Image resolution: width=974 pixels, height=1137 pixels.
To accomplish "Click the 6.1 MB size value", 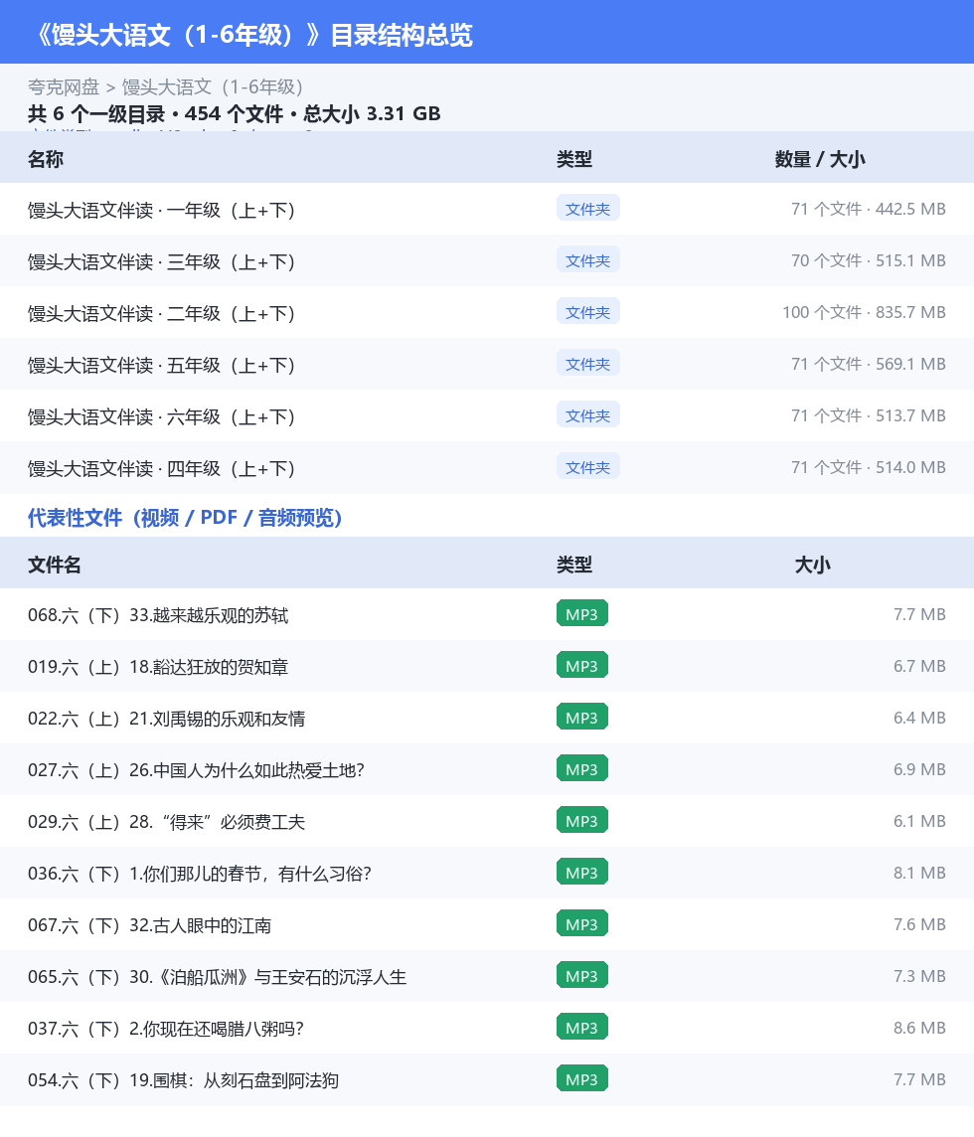I will tap(919, 821).
